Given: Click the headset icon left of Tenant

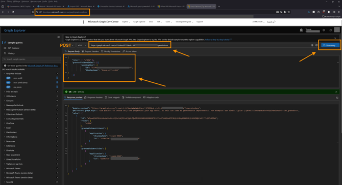Looking at the screenshot, I should pos(301,30).
